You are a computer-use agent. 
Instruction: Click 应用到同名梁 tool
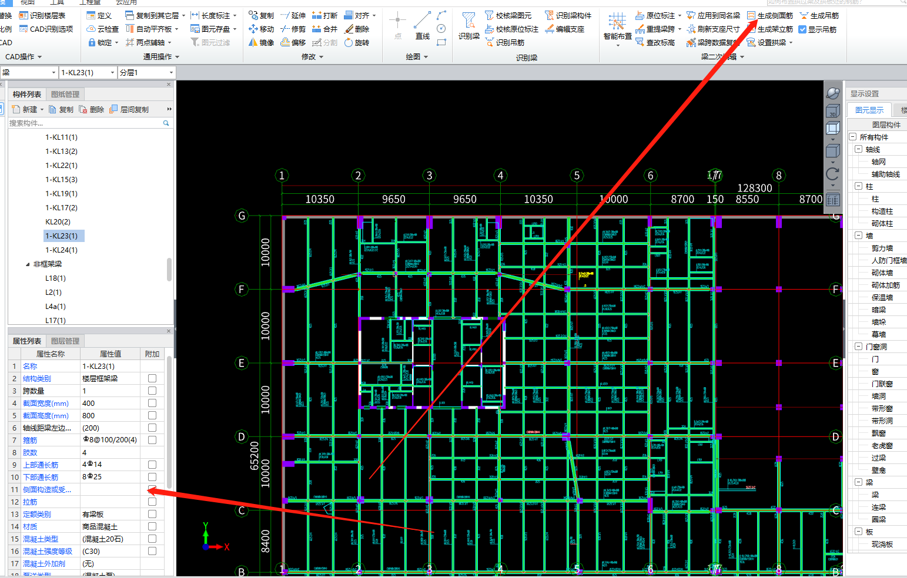point(714,16)
